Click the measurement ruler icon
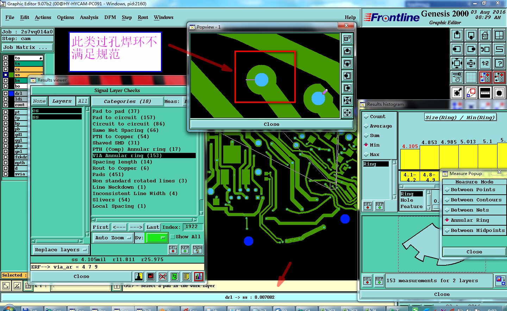 point(485,93)
